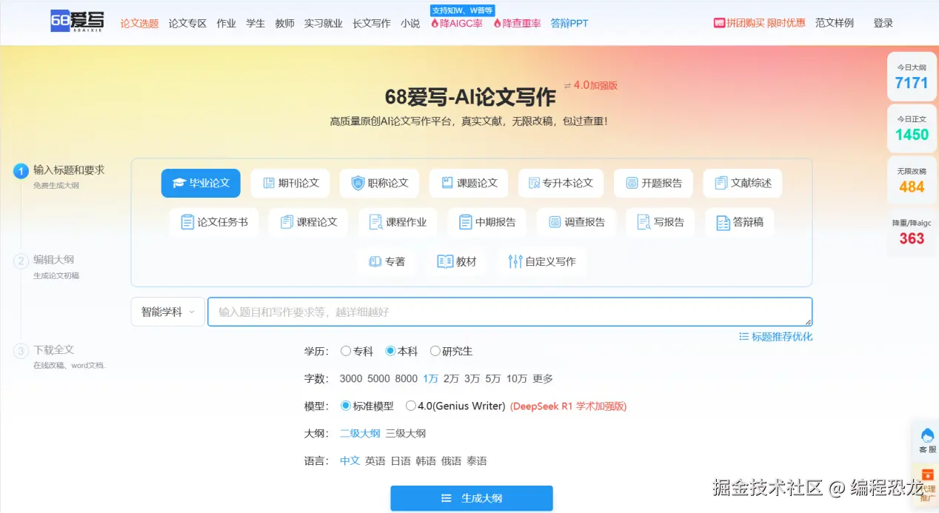Pick the 专著 book type
Image resolution: width=939 pixels, height=513 pixels.
pyautogui.click(x=387, y=261)
